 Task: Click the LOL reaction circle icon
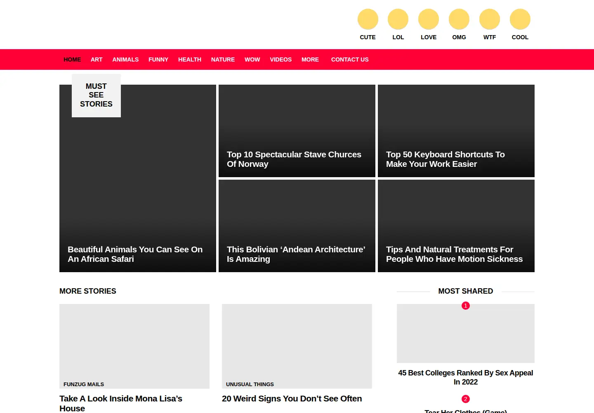[x=398, y=19]
